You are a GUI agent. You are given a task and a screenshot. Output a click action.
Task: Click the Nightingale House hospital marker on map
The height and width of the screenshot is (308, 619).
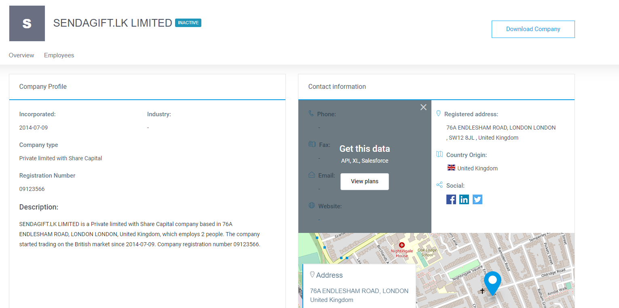pos(402,245)
